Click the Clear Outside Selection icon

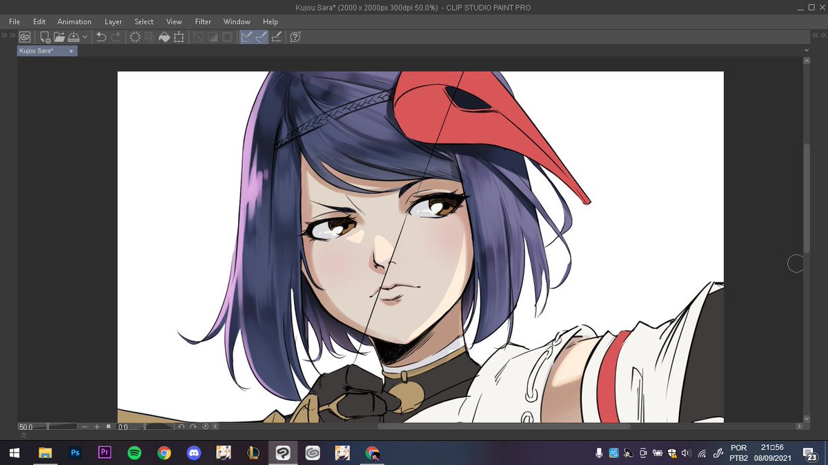150,37
